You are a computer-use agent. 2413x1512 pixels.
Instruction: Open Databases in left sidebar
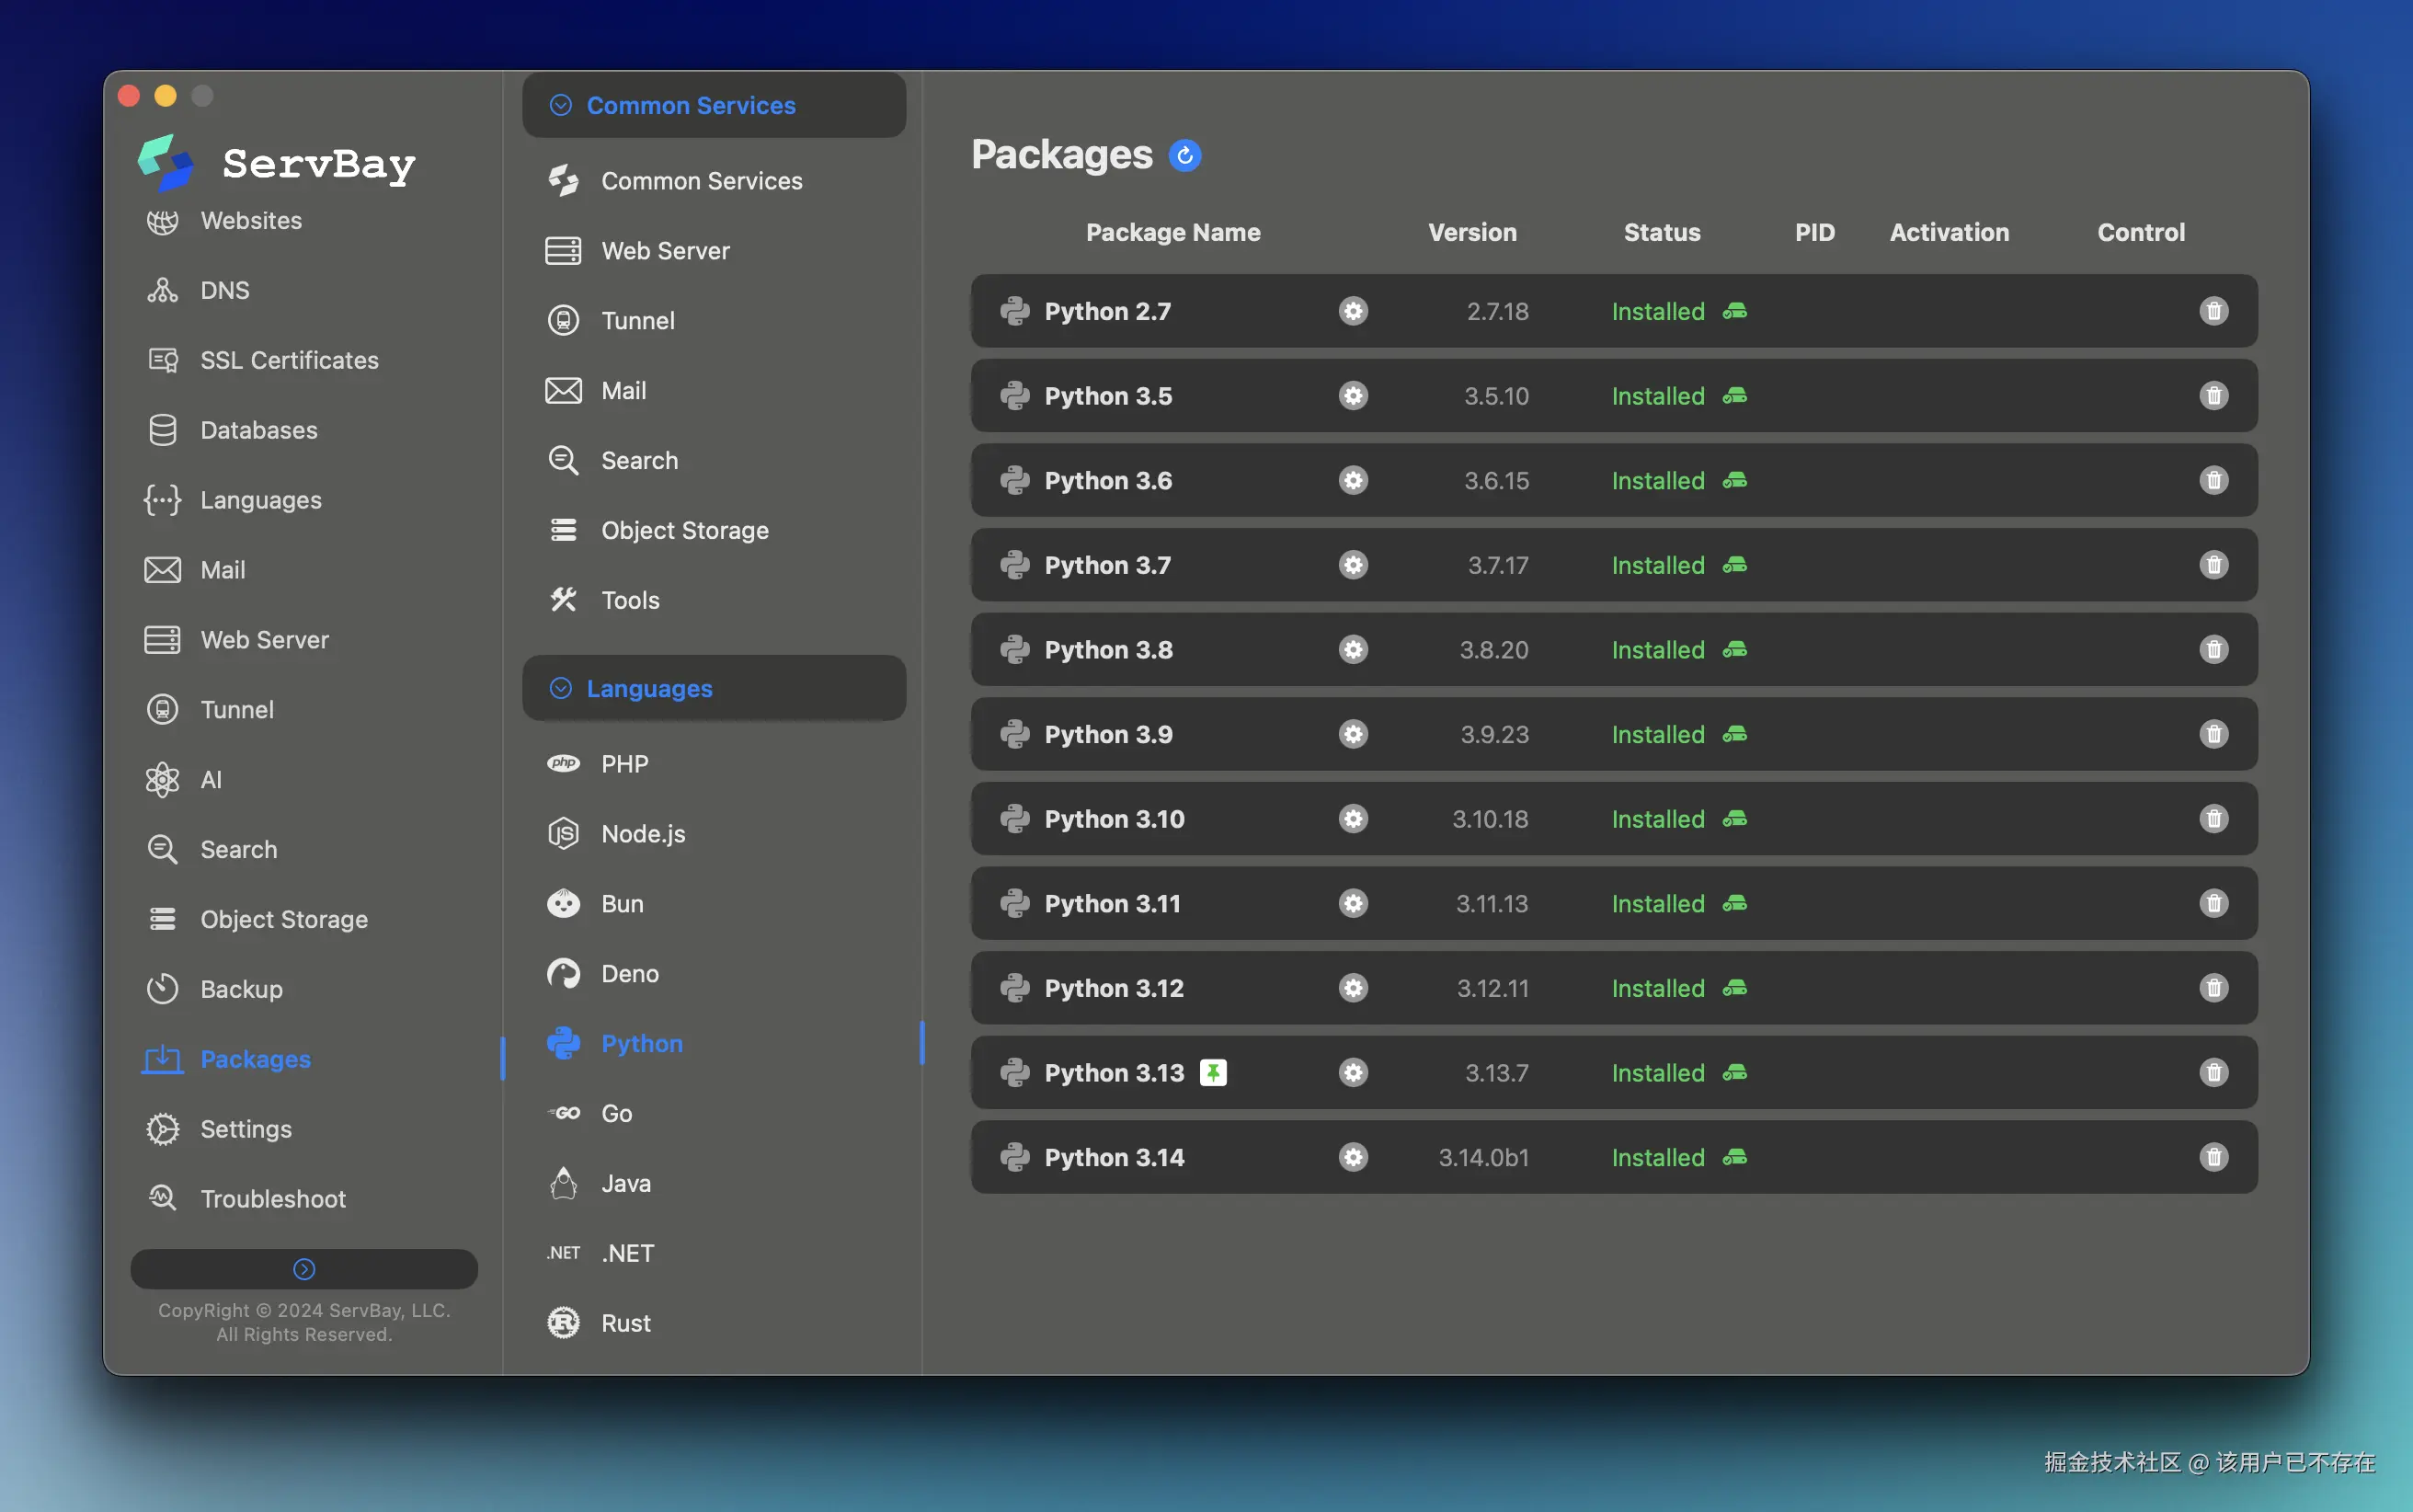(257, 430)
